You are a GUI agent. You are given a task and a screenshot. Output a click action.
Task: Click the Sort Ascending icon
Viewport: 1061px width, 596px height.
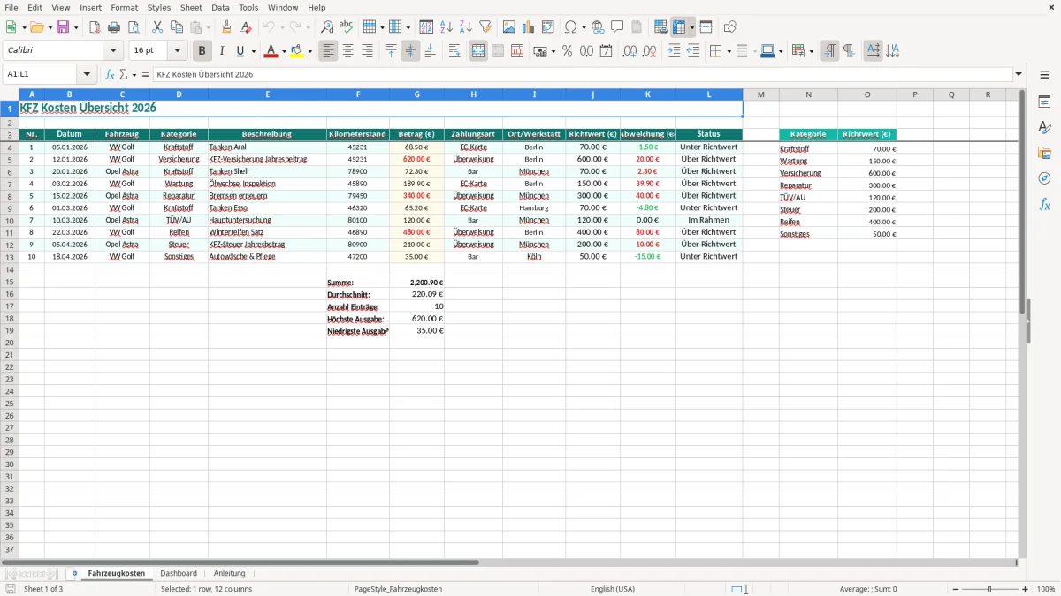(446, 27)
